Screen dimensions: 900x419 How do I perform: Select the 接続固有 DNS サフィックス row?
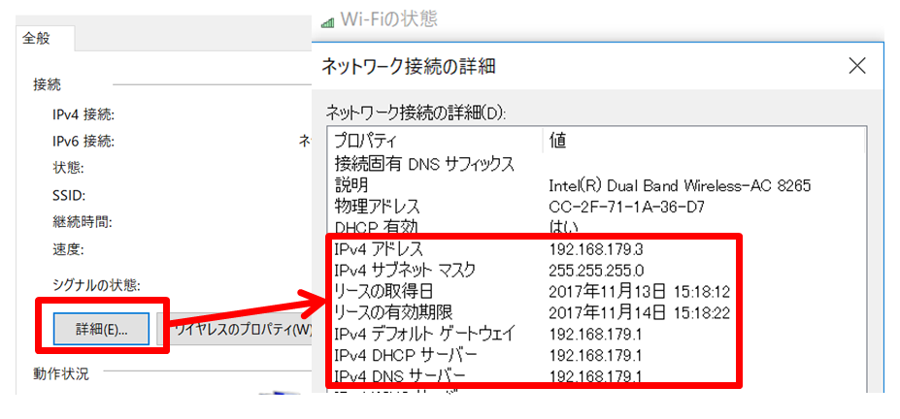coord(423,164)
